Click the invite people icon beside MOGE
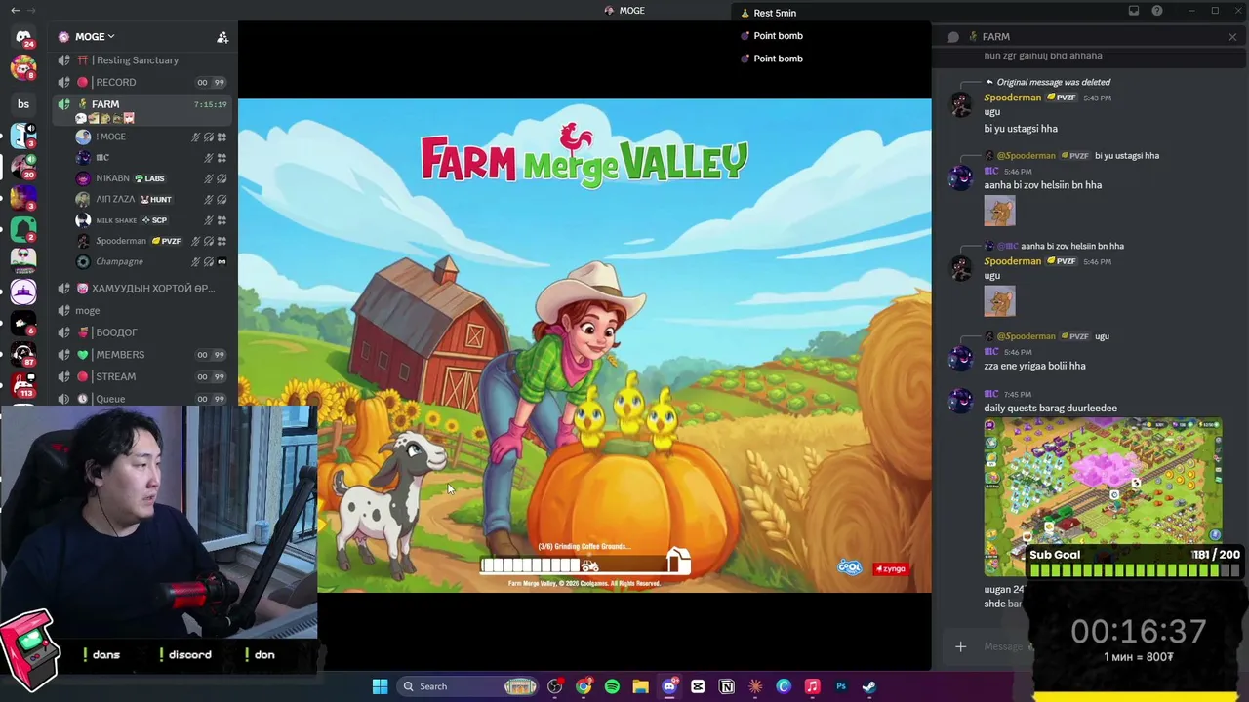 (222, 37)
